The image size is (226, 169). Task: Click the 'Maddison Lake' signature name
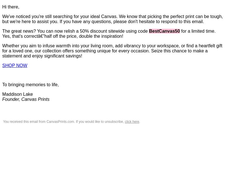click(x=18, y=94)
